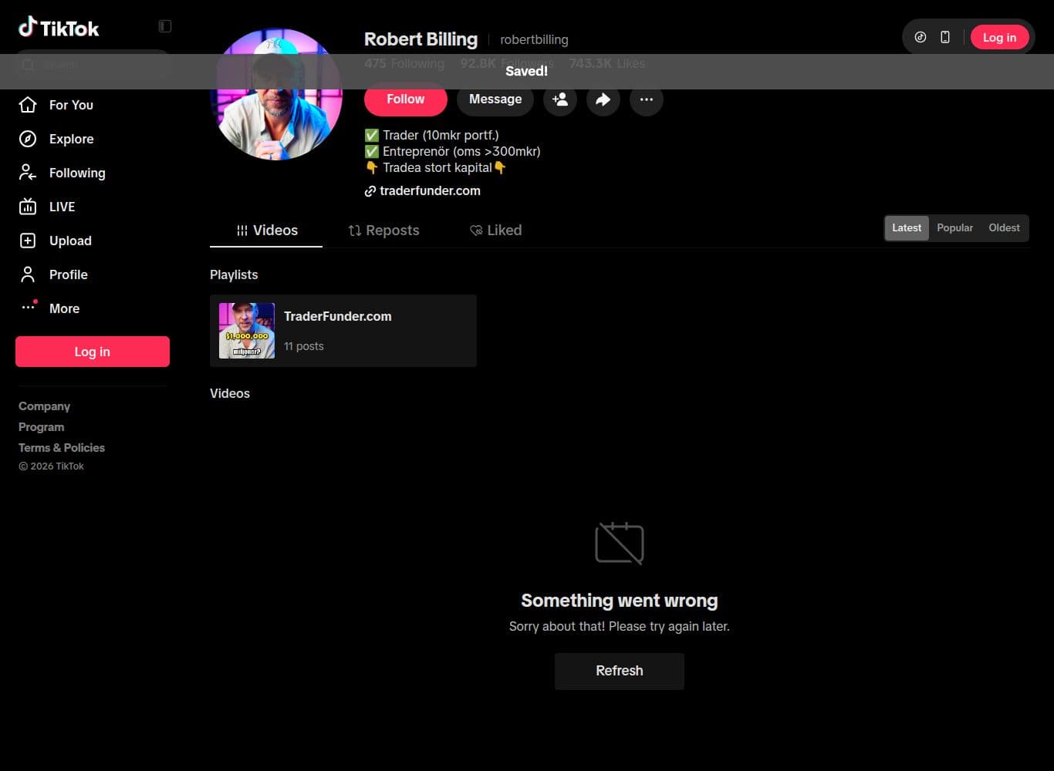The width and height of the screenshot is (1054, 771).
Task: Expand the Company footer section
Action: tap(44, 406)
